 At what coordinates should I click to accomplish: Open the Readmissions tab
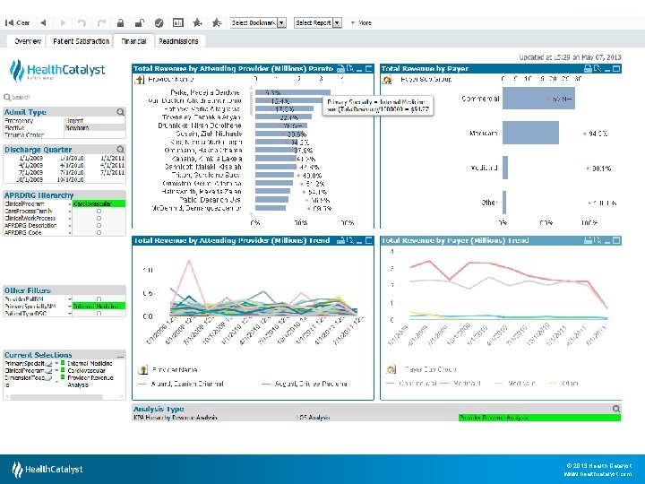pyautogui.click(x=178, y=41)
